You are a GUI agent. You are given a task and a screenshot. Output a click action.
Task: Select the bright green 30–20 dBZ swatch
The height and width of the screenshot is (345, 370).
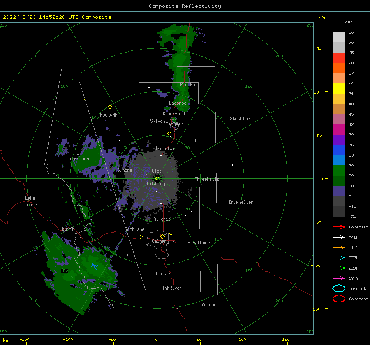pos(339,171)
